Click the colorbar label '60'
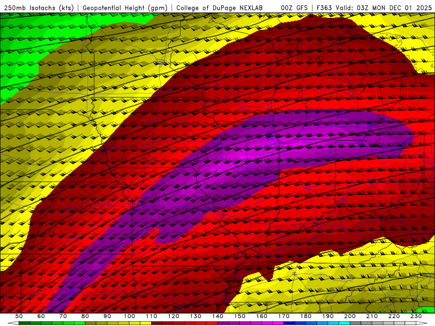Screen dimensions: 435x326 pos(41,316)
